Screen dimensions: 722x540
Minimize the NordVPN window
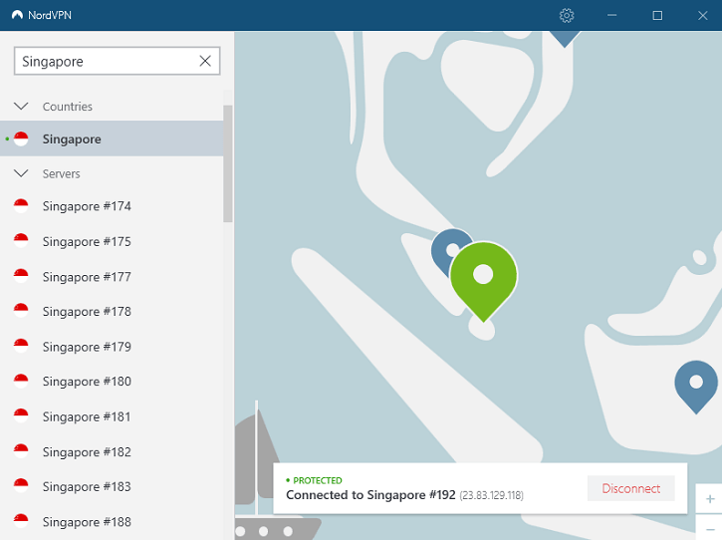coord(611,15)
